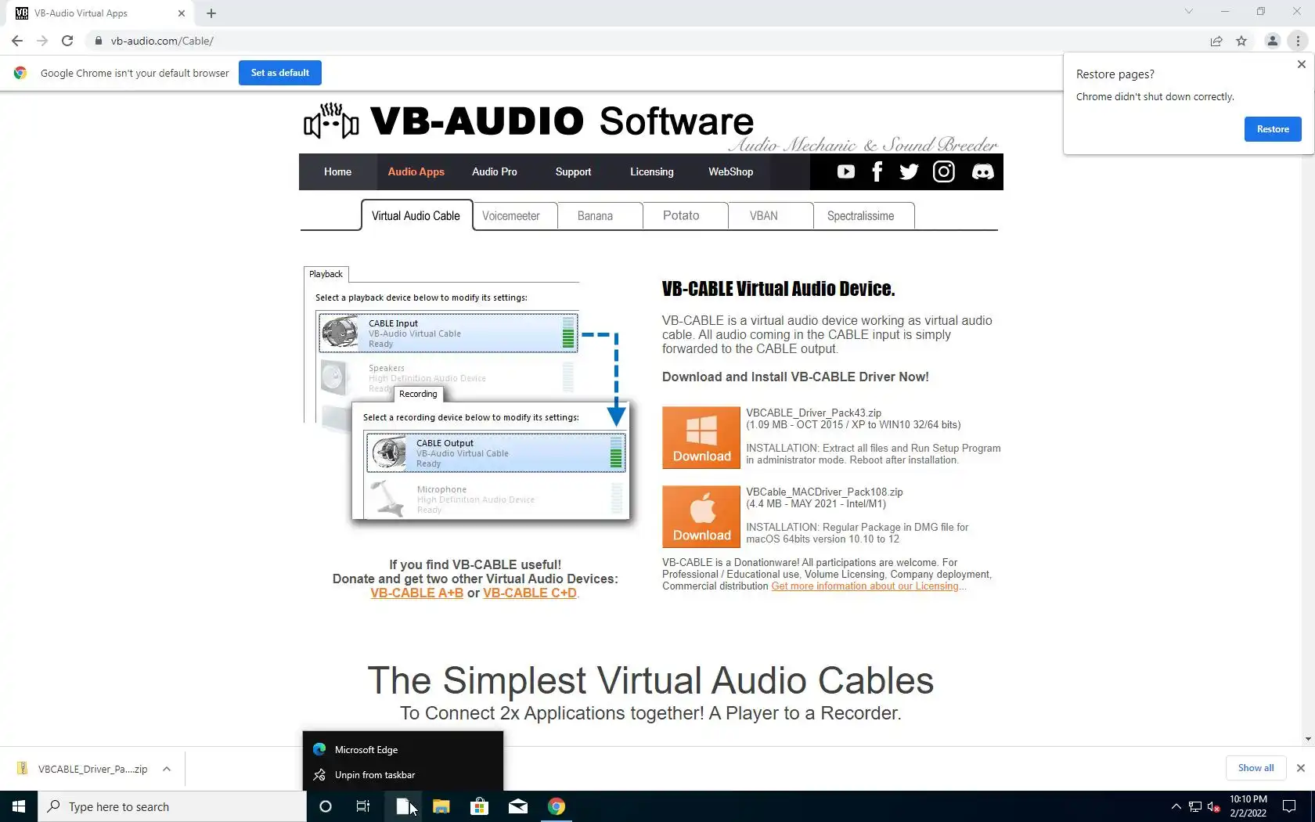Open Cortana from the taskbar
Viewport: 1315px width, 822px height.
[326, 806]
